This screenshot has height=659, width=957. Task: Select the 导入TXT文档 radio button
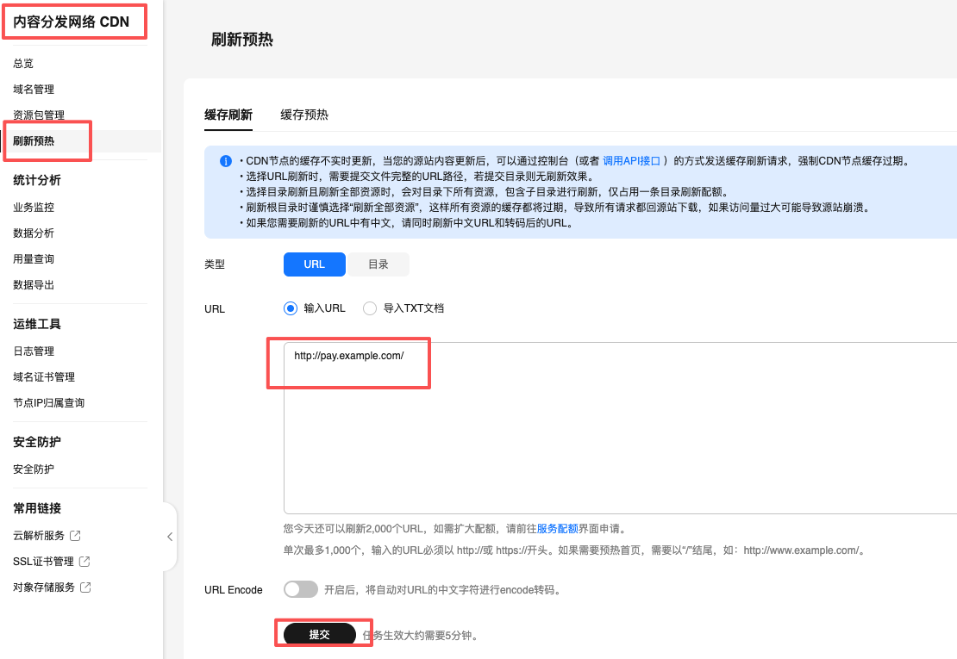(370, 308)
